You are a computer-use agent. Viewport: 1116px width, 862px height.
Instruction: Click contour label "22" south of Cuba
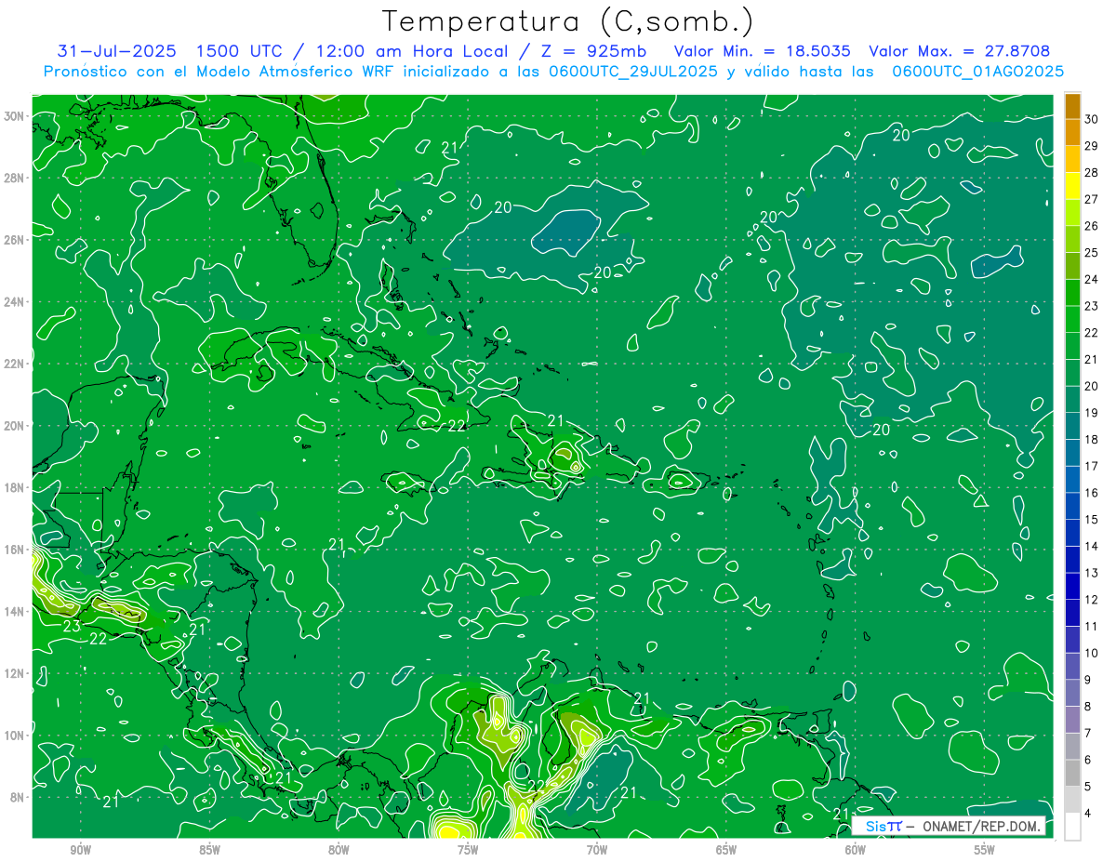[x=457, y=427]
